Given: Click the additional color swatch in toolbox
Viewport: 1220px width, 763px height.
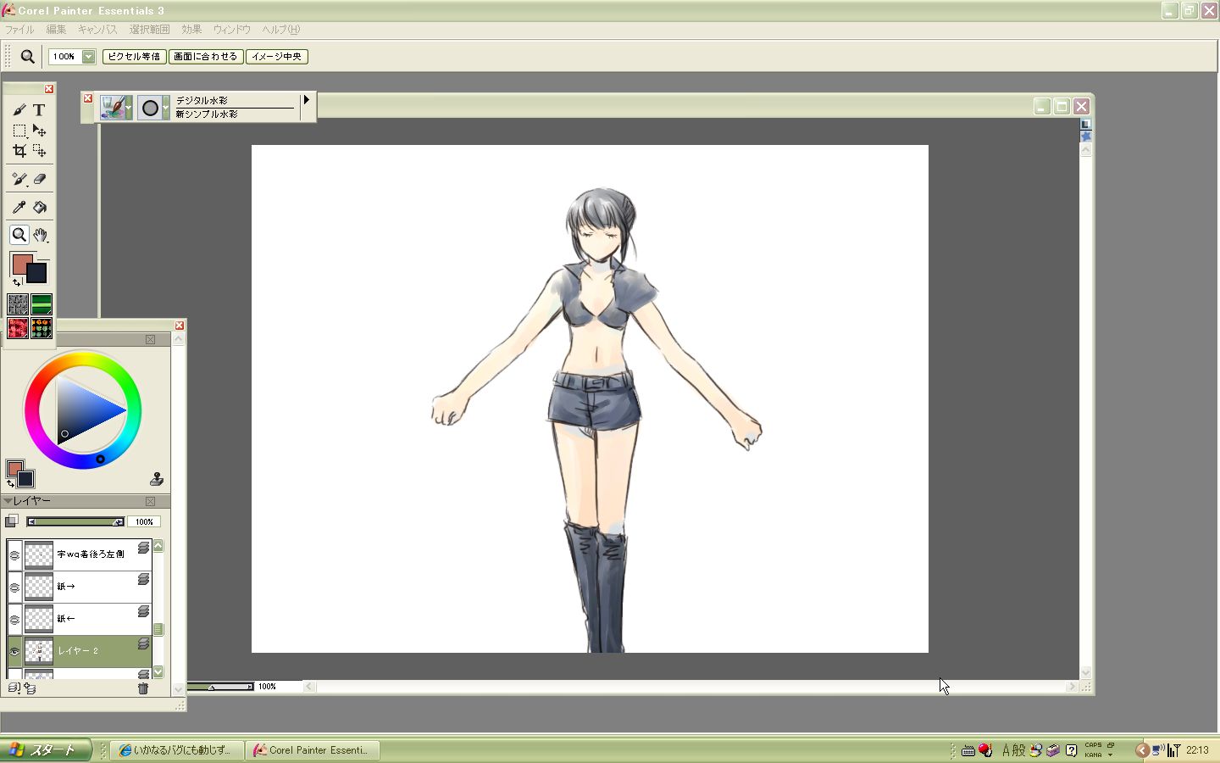Looking at the screenshot, I should point(36,273).
